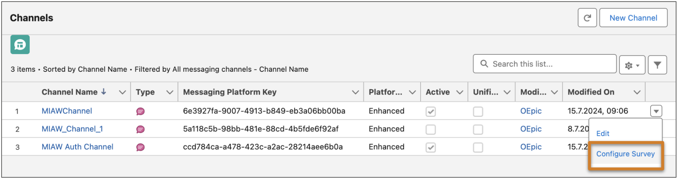Open OEpic modified-by link in first row
The width and height of the screenshot is (679, 180).
pyautogui.click(x=531, y=111)
